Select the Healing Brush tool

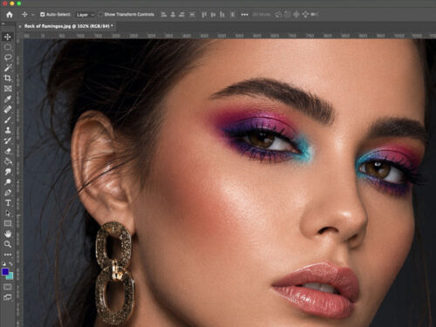(x=8, y=109)
